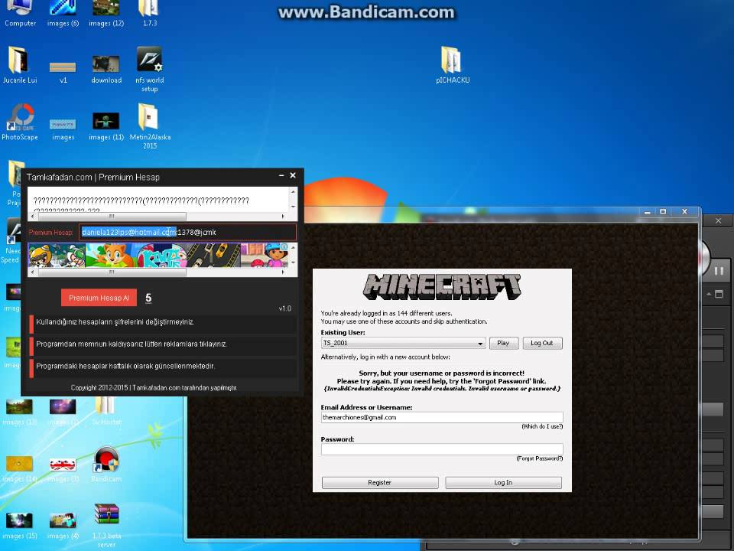Minimize the Tamkafadan Premium Hesap window
This screenshot has width=734, height=551.
(281, 175)
